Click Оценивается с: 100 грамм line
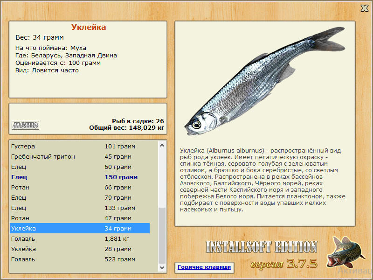The image size is (373, 280). [58, 63]
